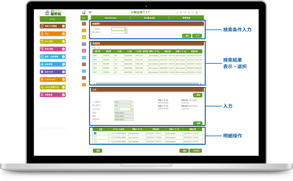Open the 業務支援 sidebar menu item
The height and width of the screenshot is (181, 293).
pyautogui.click(x=53, y=95)
